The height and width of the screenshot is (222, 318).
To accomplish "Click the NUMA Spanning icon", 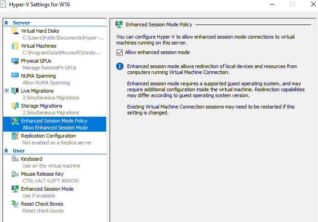I will [x=15, y=76].
